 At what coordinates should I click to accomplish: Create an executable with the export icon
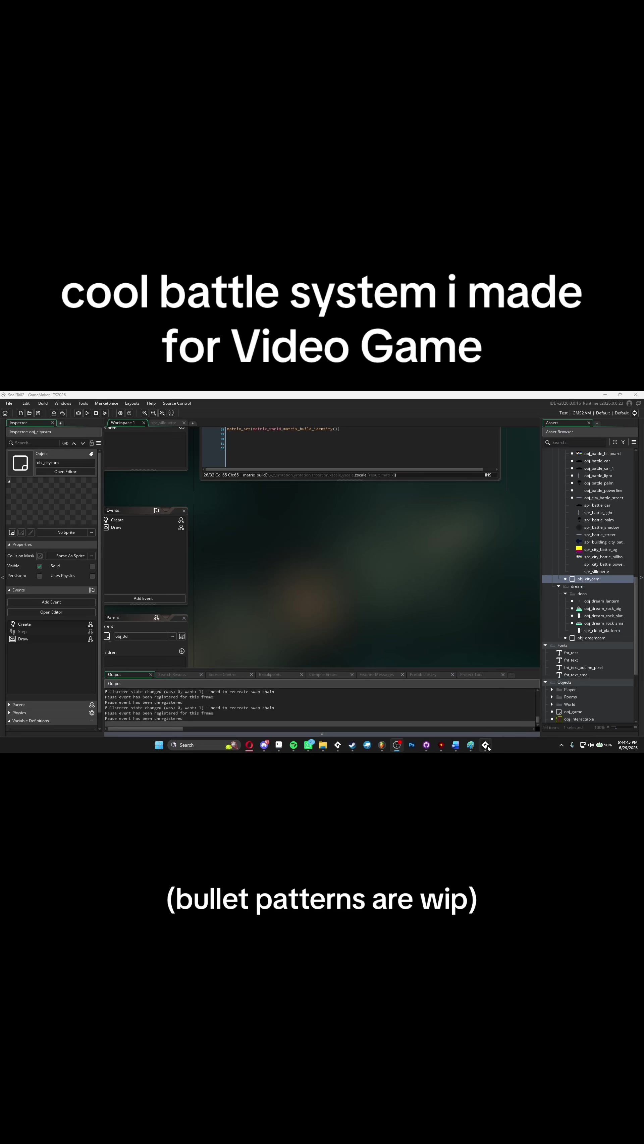pyautogui.click(x=54, y=413)
